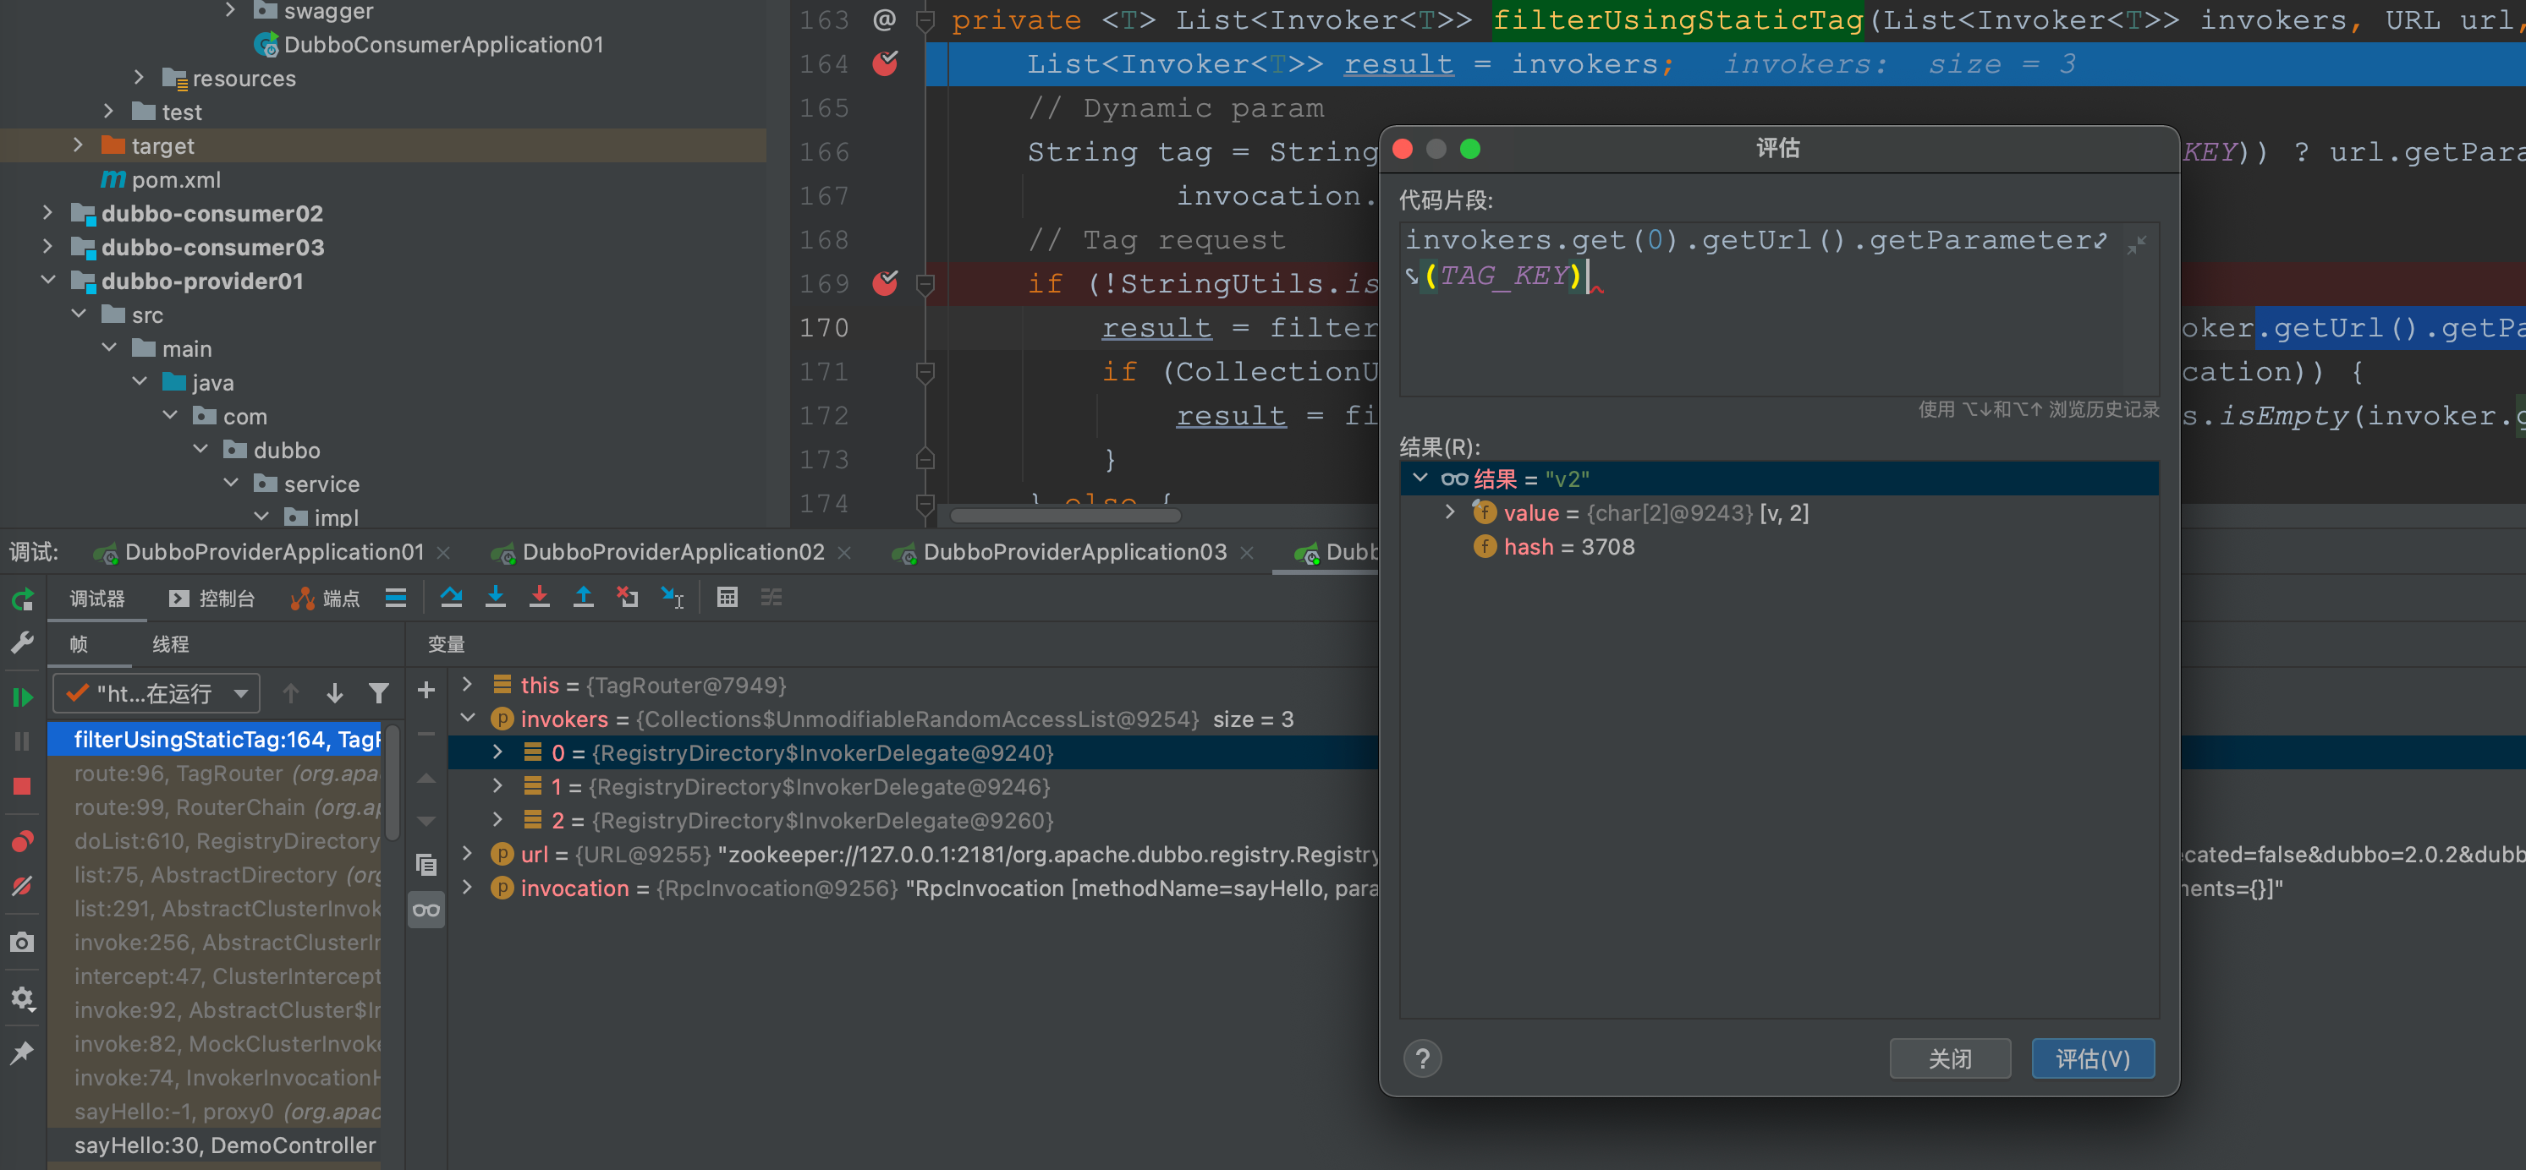
Task: Toggle mute breakpoints icon
Action: (22, 886)
